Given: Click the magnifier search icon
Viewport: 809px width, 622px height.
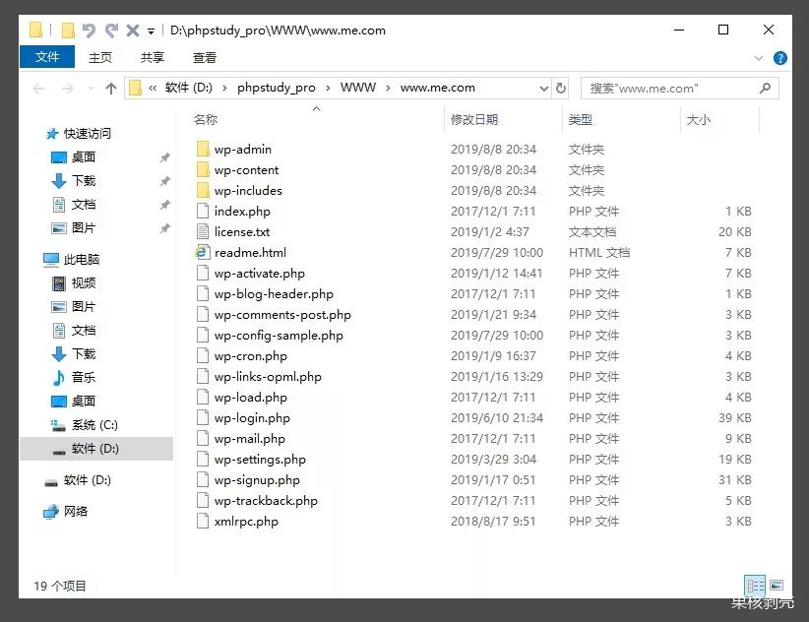Looking at the screenshot, I should pyautogui.click(x=765, y=89).
